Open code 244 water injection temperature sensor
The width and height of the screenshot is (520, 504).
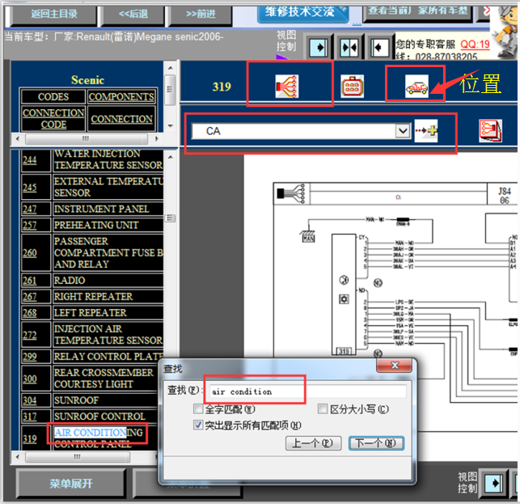[x=29, y=159]
